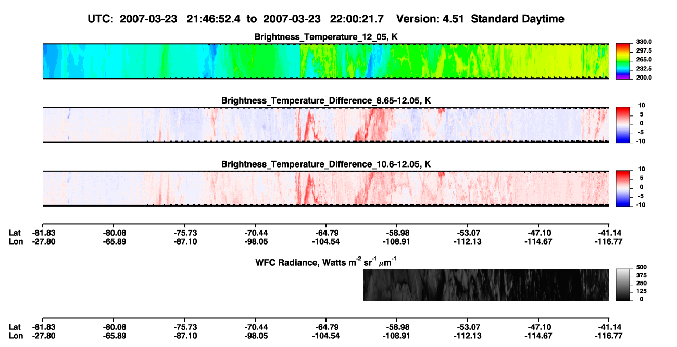
Task: Click the WFC Radiance grayscale image strip
Action: 486,285
